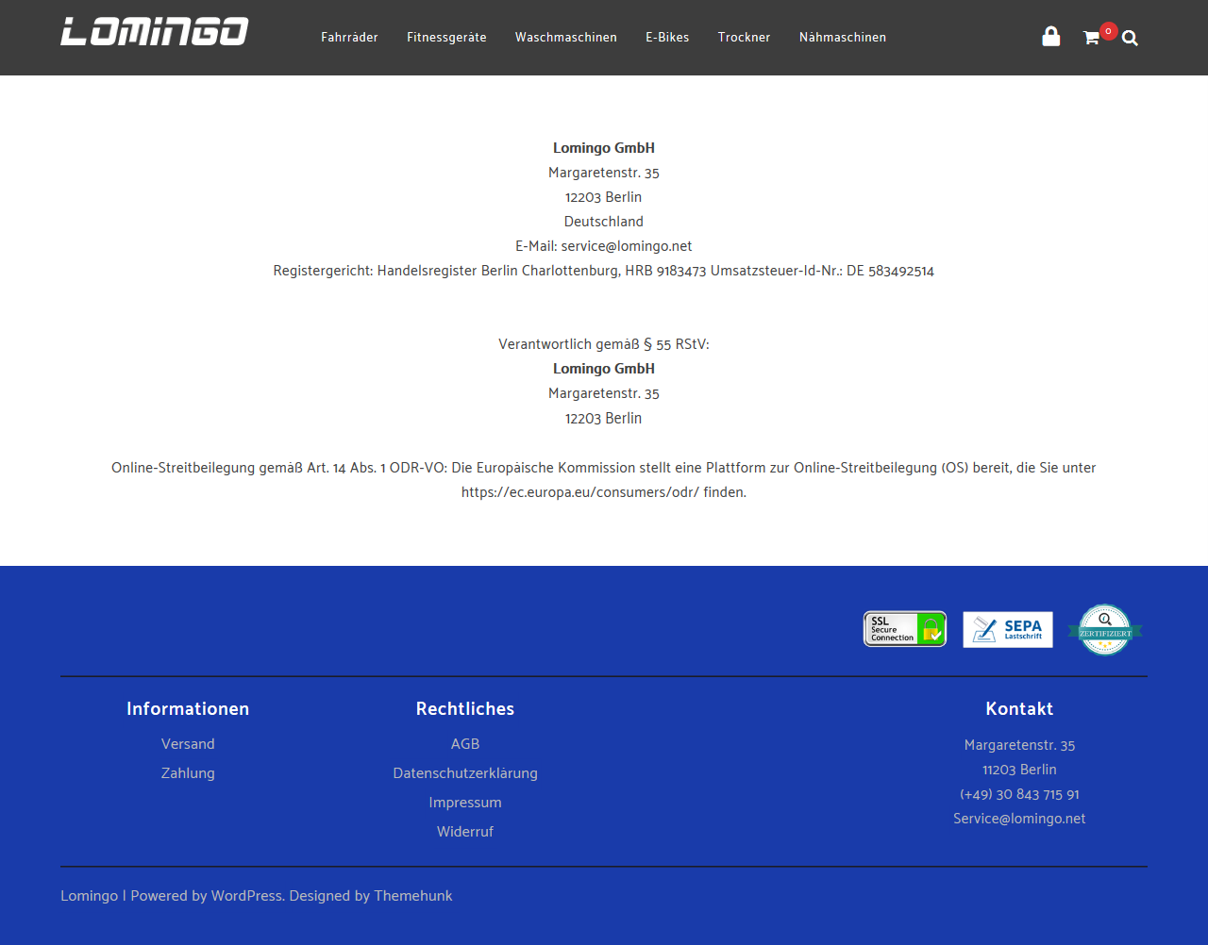Open the Versand footer link
The image size is (1208, 945).
[188, 744]
